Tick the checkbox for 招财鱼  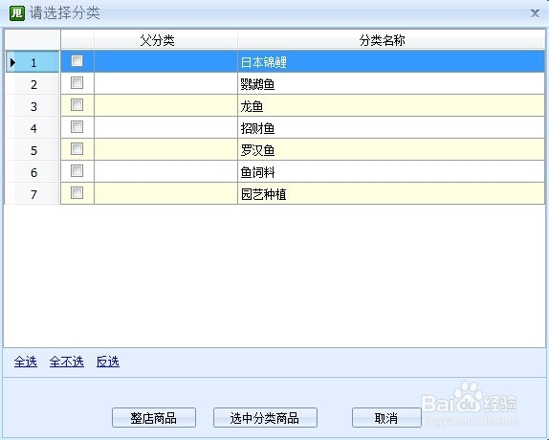point(77,127)
